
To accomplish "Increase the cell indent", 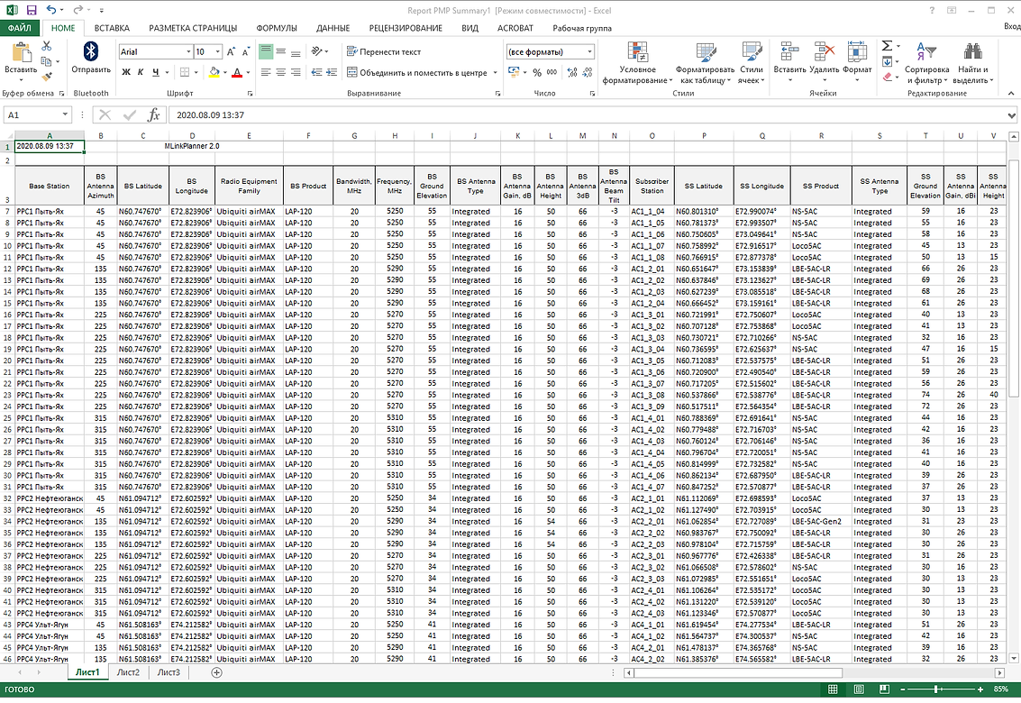I will [332, 72].
